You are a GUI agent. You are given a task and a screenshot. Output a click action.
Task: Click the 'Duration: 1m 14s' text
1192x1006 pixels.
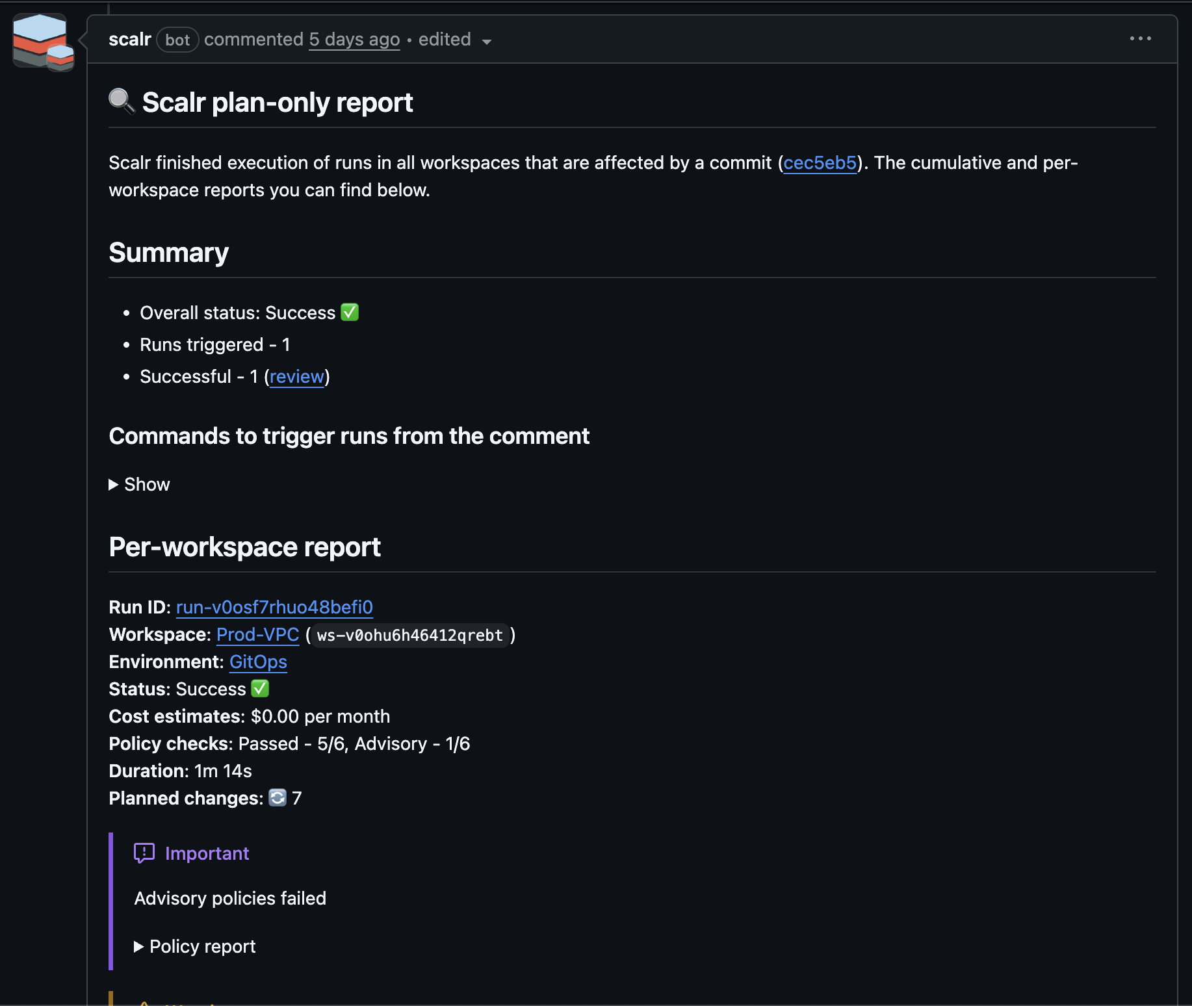click(180, 771)
